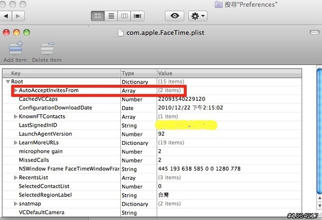
Task: Click the (3 items) value of RecentsList
Action: tap(170, 178)
